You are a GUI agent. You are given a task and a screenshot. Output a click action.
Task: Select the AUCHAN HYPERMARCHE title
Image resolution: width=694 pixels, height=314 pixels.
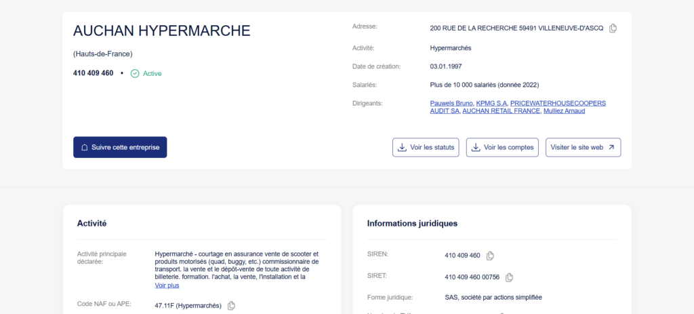(161, 31)
